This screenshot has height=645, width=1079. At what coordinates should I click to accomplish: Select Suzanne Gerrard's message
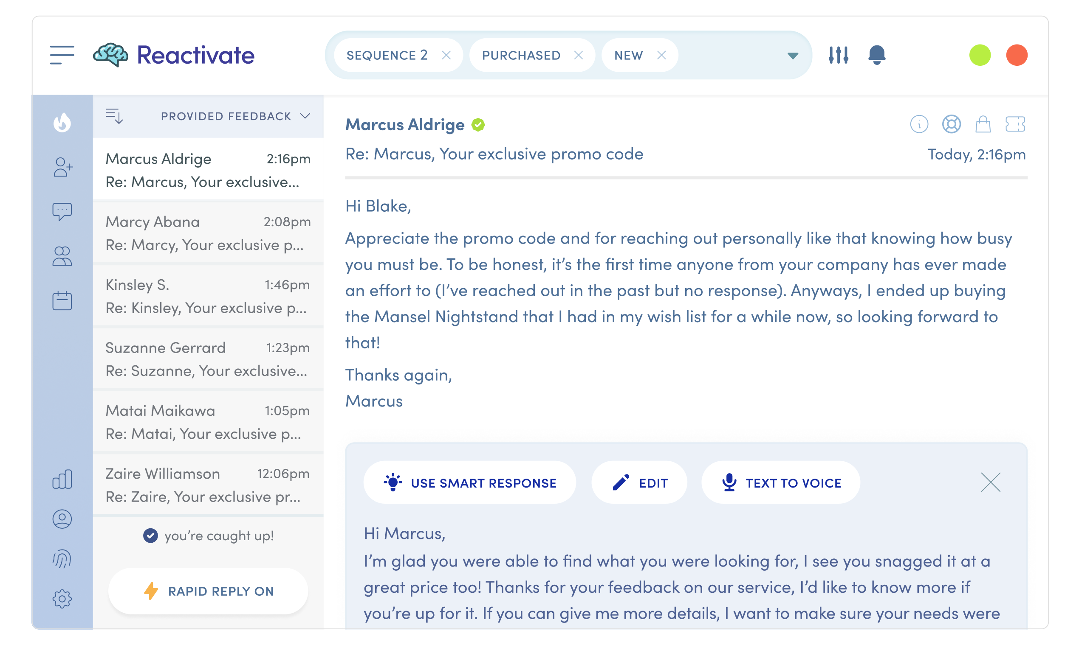(208, 359)
